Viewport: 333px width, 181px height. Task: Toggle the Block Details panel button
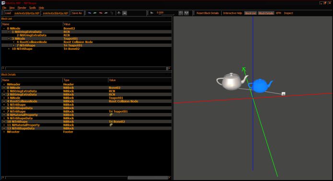(x=266, y=13)
